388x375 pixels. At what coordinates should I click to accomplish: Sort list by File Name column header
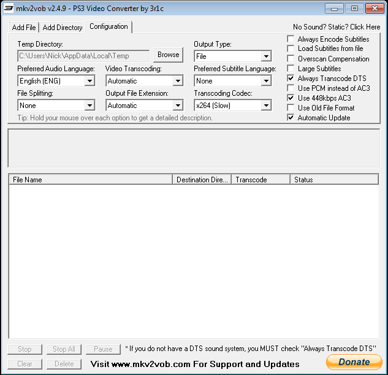coord(91,180)
